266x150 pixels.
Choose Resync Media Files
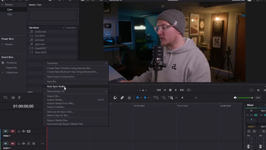[x=76, y=120]
